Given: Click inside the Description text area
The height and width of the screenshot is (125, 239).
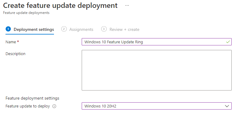Looking at the screenshot, I should pos(157,70).
